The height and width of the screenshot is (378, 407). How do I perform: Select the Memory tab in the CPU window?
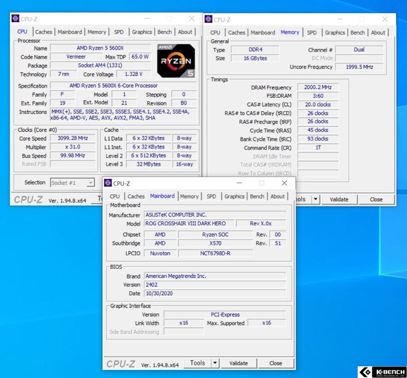[x=97, y=32]
